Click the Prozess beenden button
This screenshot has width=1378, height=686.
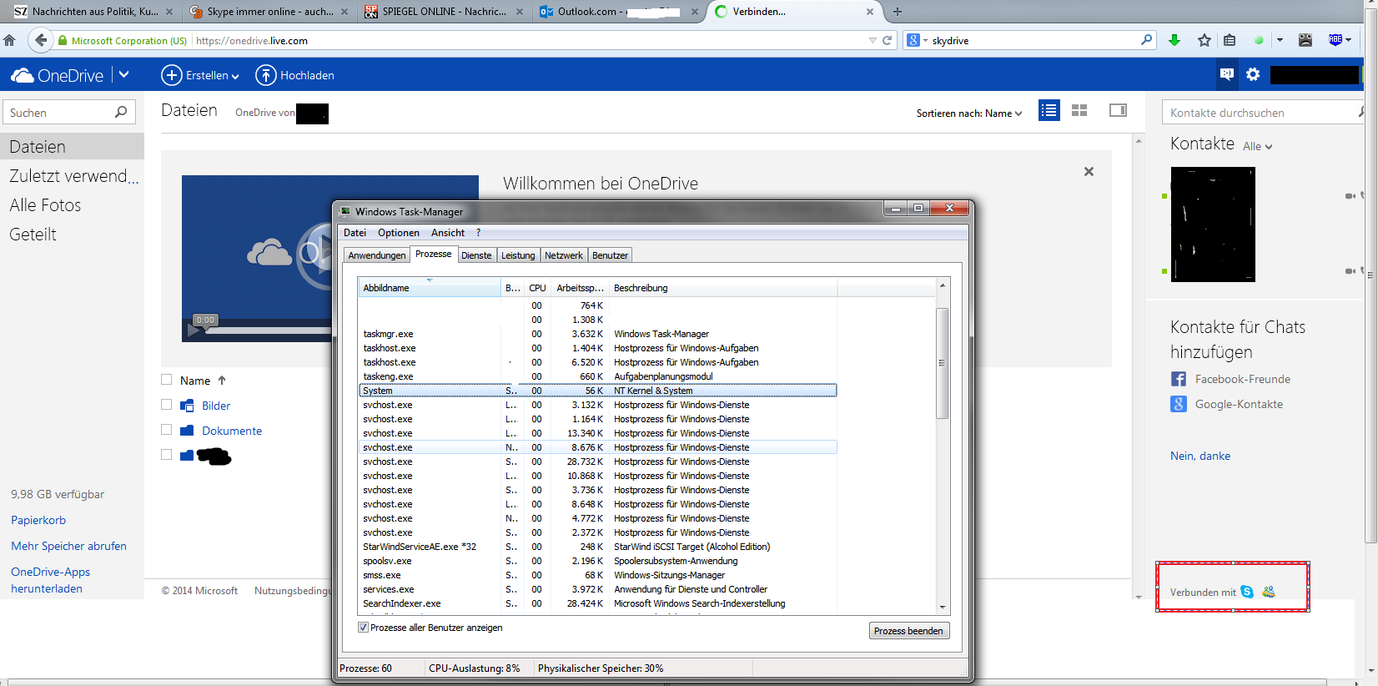[908, 631]
